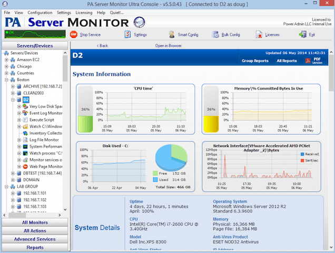Expand the Countries group

[6, 73]
